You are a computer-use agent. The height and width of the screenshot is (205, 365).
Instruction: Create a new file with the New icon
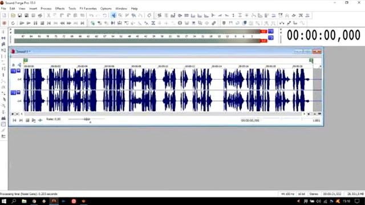4,15
